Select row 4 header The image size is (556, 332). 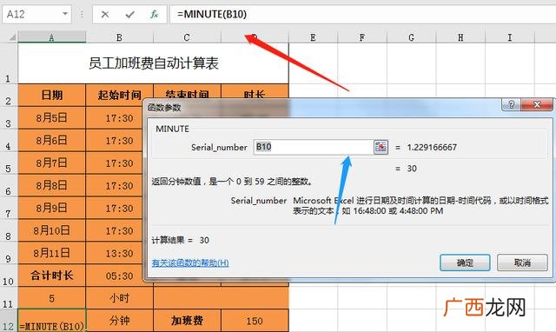(9, 141)
